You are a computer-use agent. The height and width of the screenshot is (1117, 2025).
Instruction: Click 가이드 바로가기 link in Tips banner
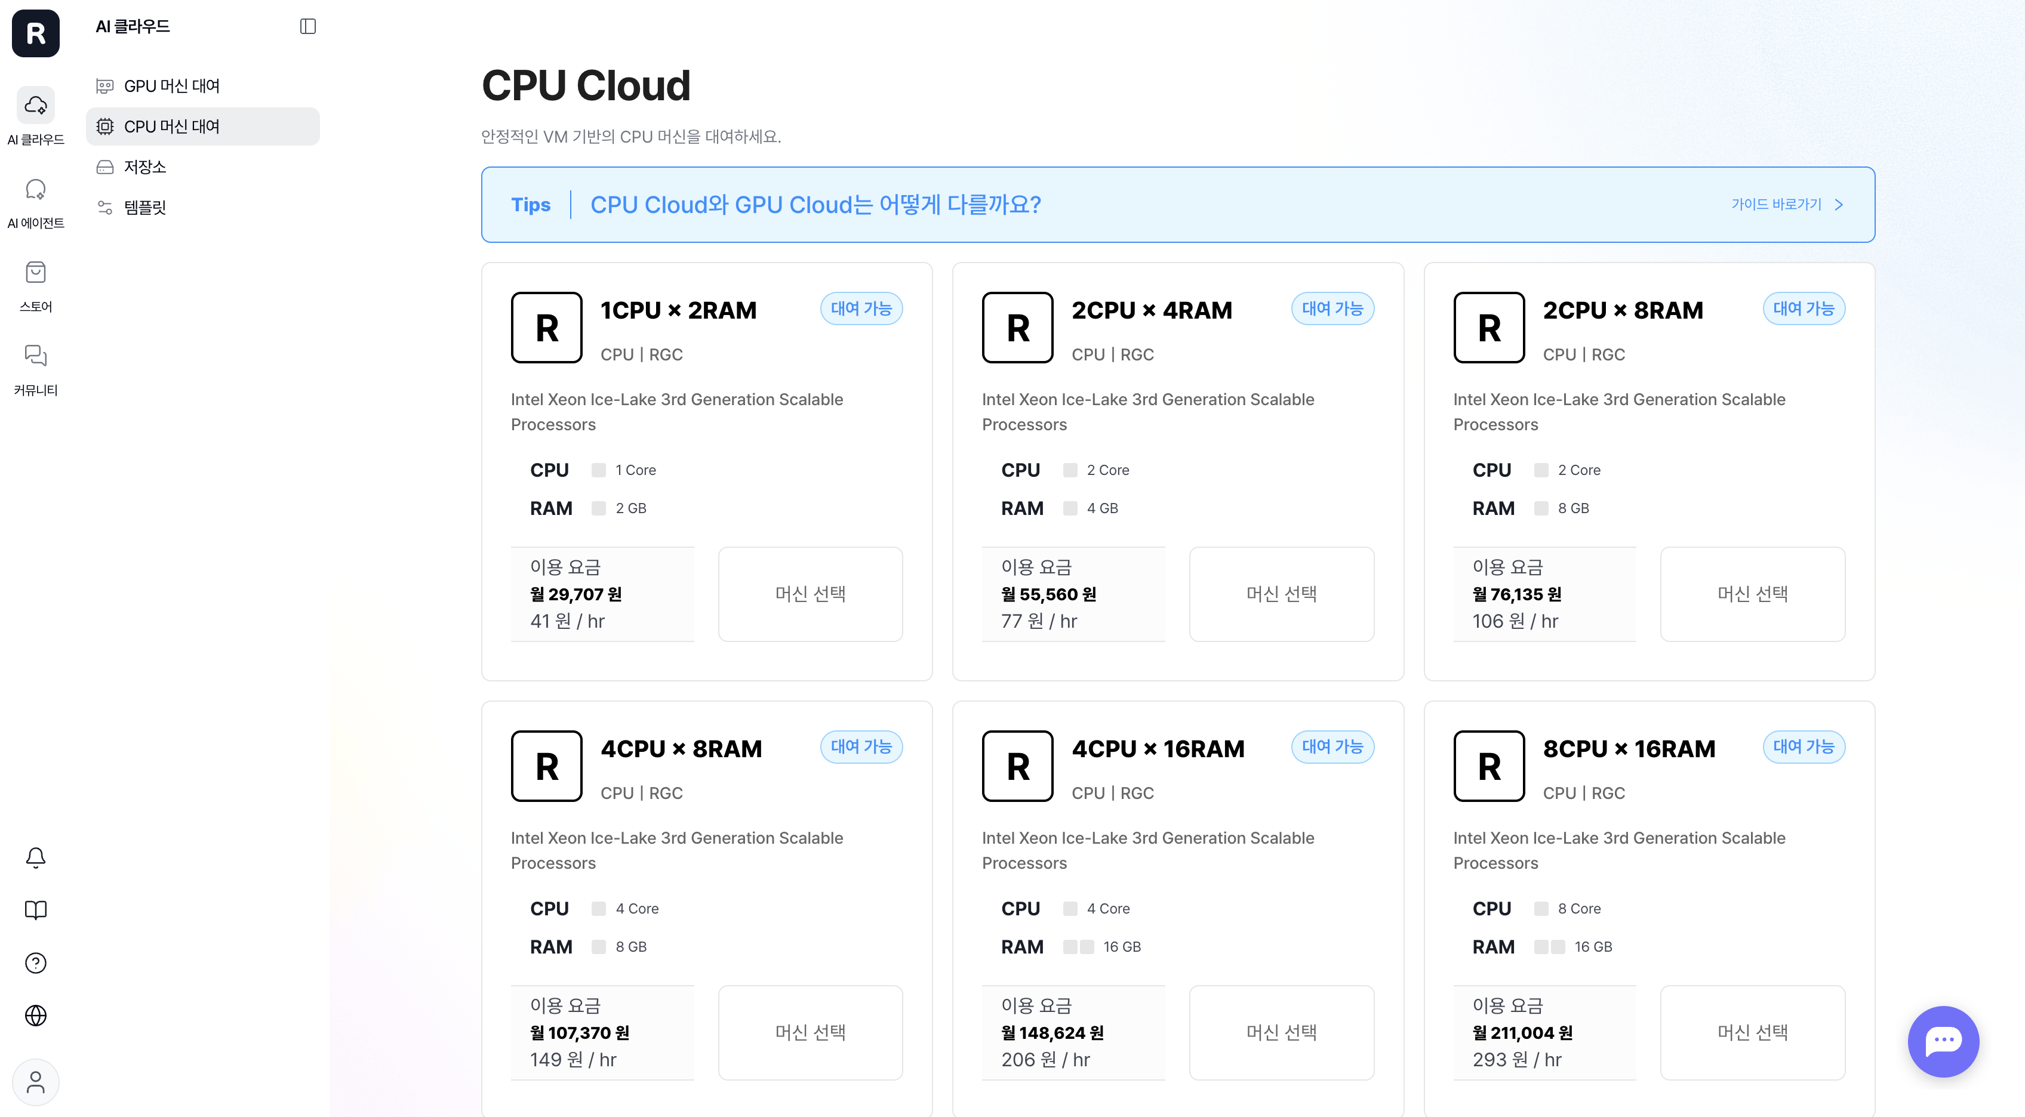tap(1776, 204)
